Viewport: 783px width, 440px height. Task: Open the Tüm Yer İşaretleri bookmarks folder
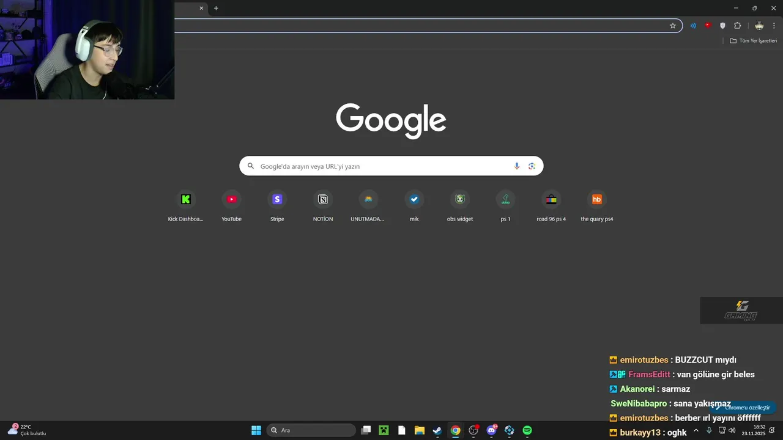pos(754,41)
